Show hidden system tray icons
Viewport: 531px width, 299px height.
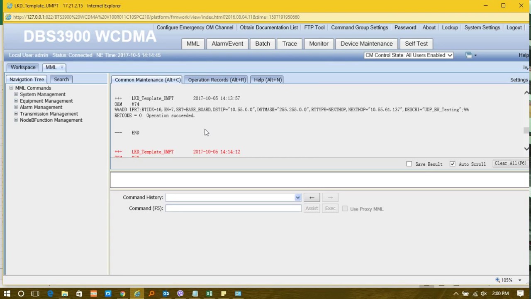(x=456, y=294)
